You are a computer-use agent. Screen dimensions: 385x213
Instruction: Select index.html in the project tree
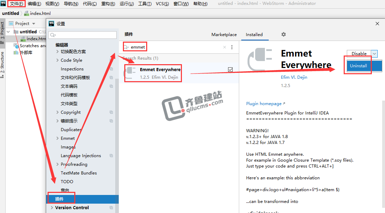[36, 39]
